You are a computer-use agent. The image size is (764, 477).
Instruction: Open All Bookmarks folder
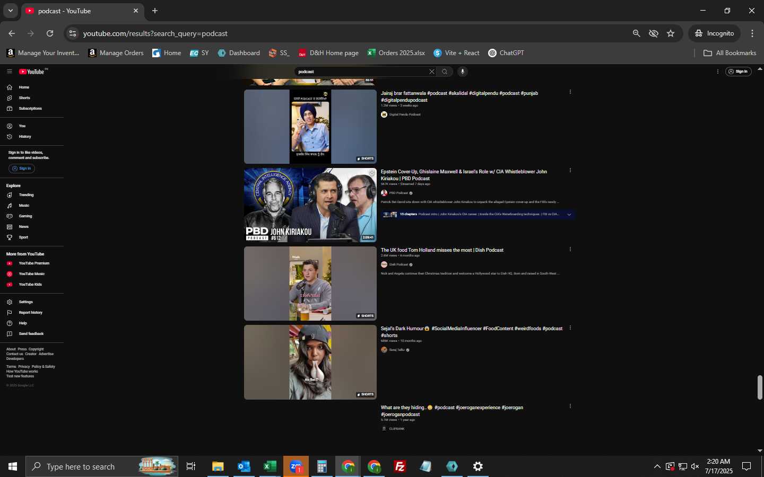[730, 53]
